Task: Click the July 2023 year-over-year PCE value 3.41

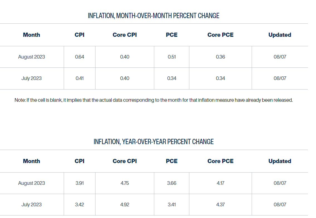Action: point(172,205)
